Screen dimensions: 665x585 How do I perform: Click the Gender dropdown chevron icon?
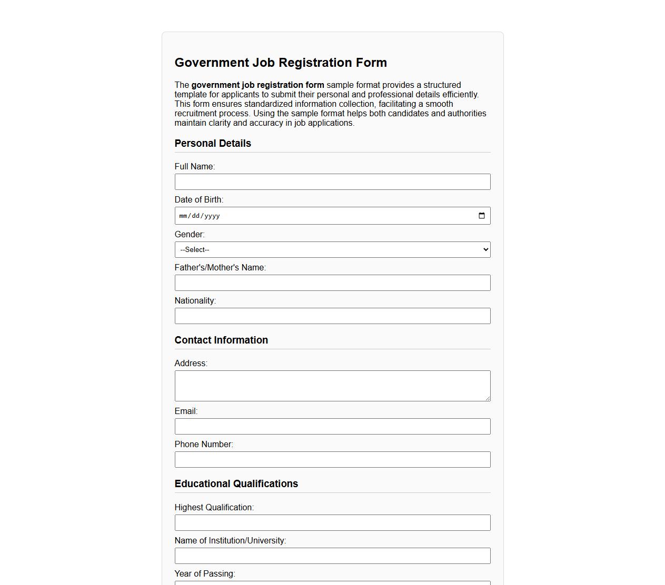(484, 249)
